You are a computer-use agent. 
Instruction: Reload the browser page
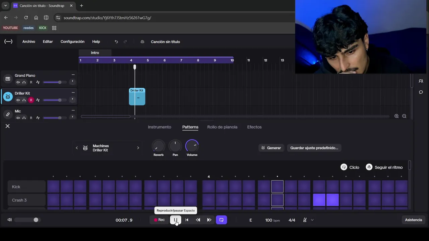click(x=26, y=18)
